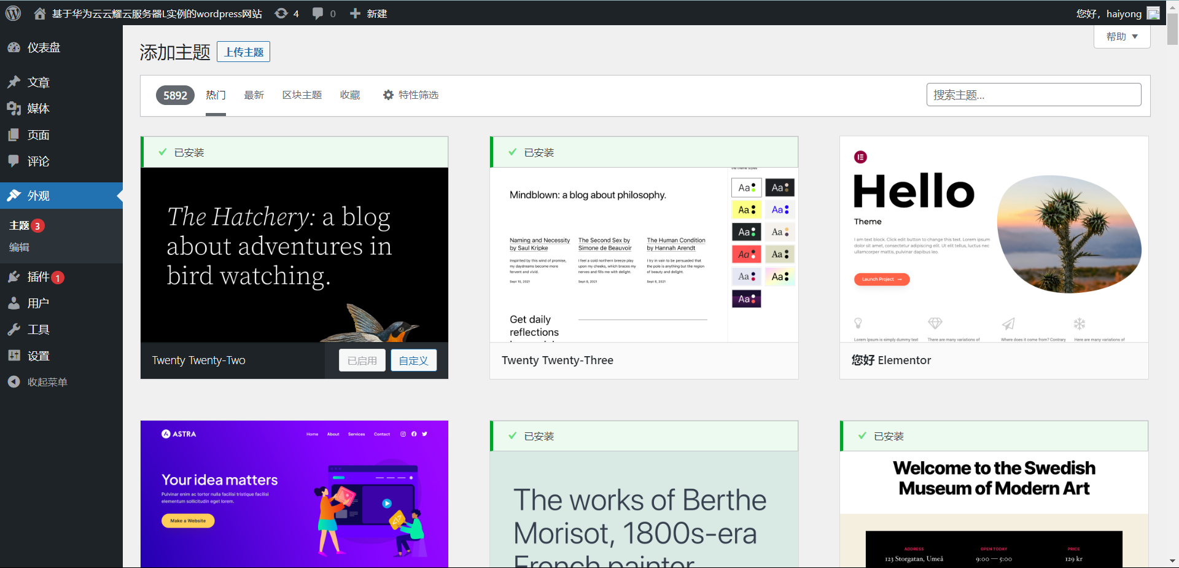Screen dimensions: 1179x568
Task: Switch to the 收藏 tab
Action: [x=350, y=95]
